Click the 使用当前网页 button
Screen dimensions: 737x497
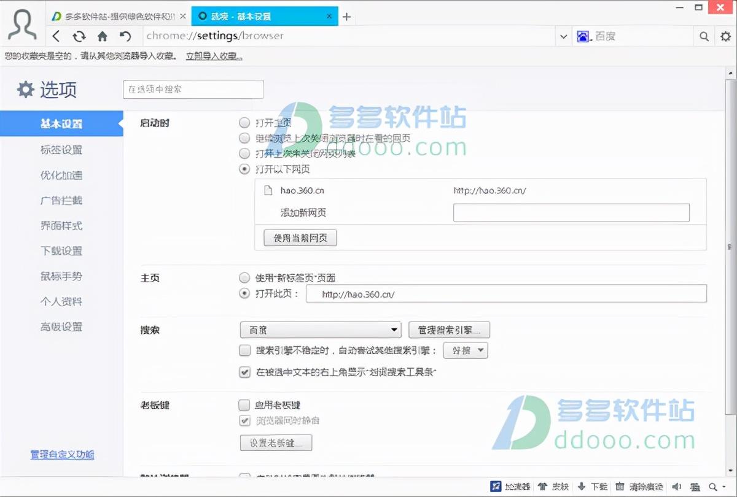[300, 238]
